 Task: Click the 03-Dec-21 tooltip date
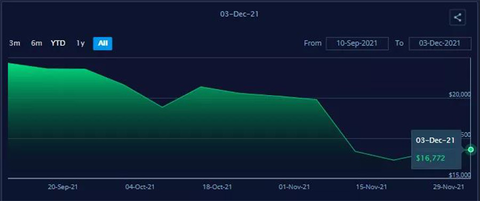click(435, 140)
